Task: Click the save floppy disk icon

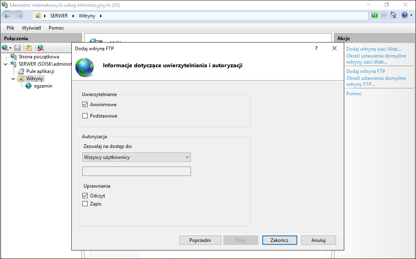Action: [17, 48]
